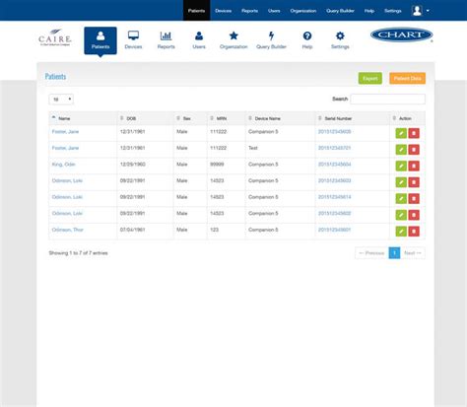Sort the table by MRN column
467x407 pixels.
coord(227,118)
